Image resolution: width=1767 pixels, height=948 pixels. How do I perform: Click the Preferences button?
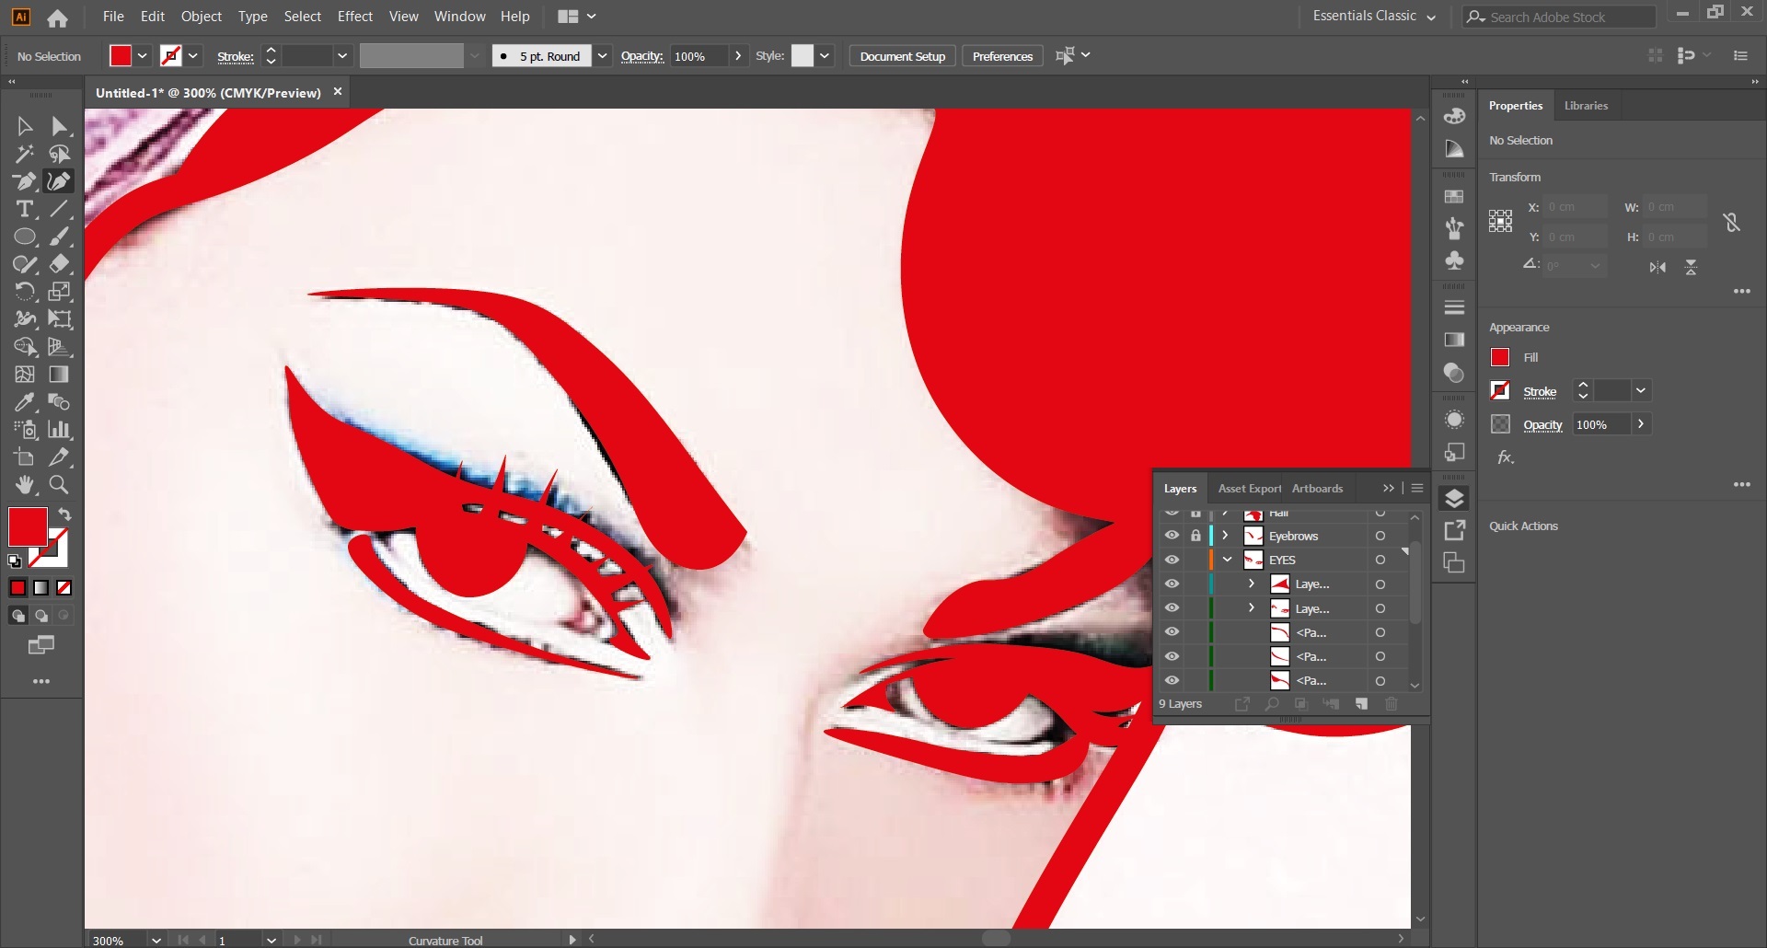tap(1002, 56)
